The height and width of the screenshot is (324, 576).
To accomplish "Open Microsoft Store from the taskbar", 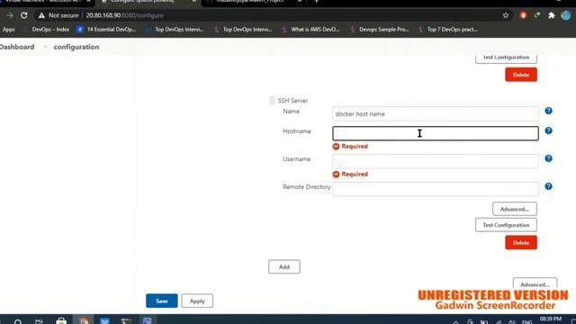I will click(x=61, y=321).
